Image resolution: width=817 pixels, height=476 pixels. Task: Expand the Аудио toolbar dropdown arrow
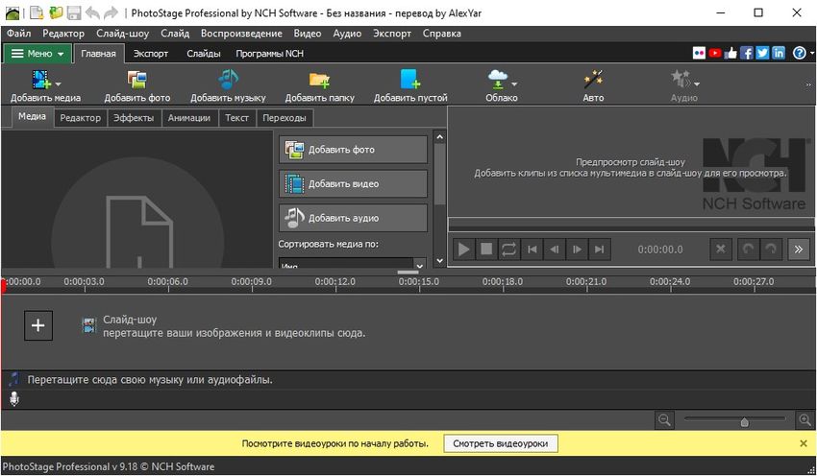pos(697,83)
